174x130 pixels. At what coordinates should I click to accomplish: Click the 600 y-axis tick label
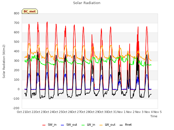click(17, 32)
